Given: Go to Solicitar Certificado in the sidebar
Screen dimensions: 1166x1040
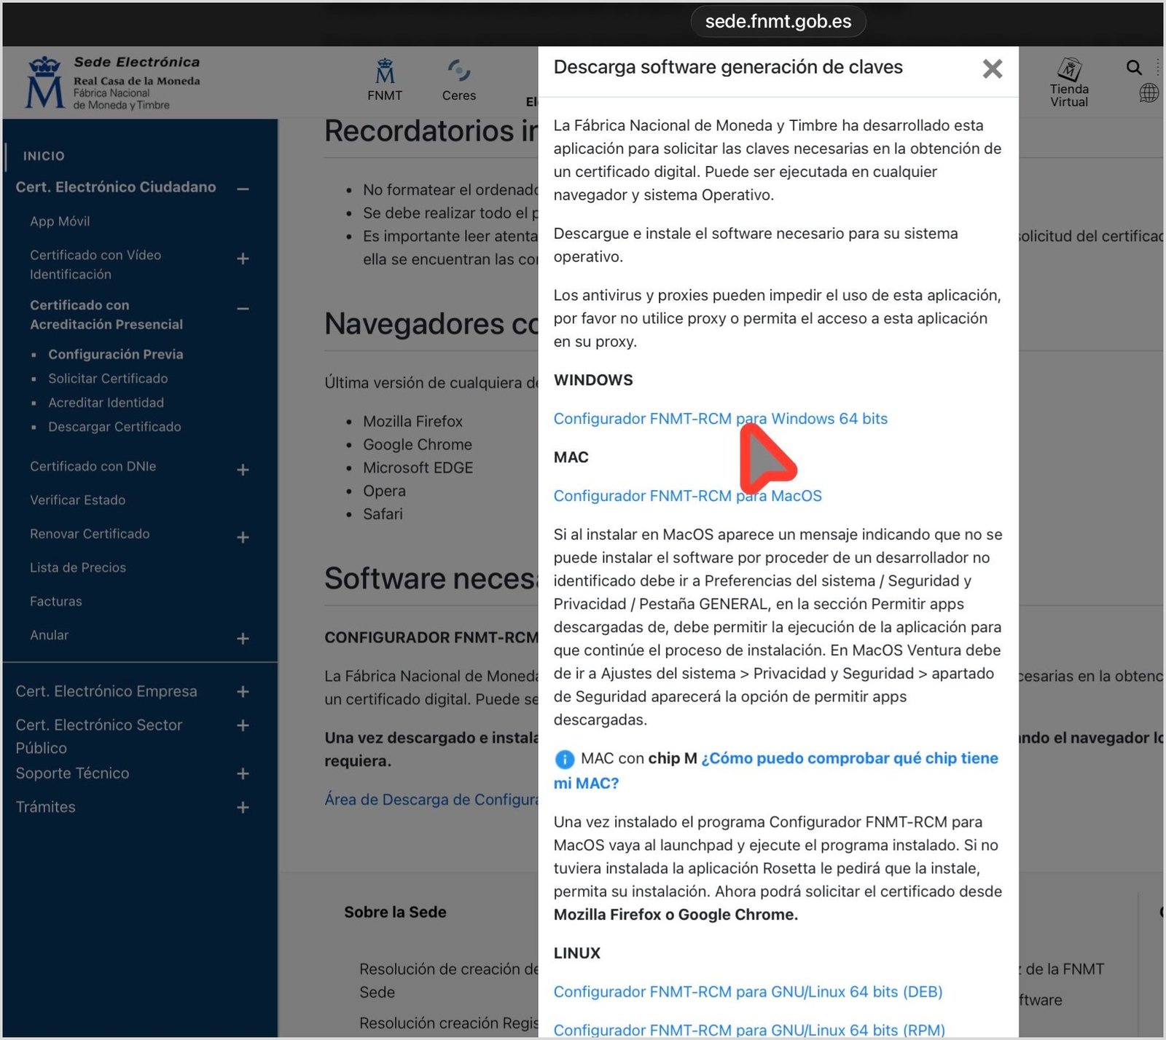Looking at the screenshot, I should coord(108,379).
